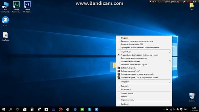
Task: Open Свойства from the context menu
Action: [144, 104]
